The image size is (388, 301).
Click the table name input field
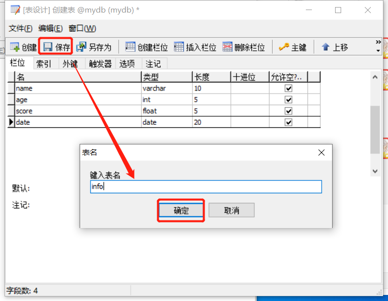pyautogui.click(x=206, y=187)
